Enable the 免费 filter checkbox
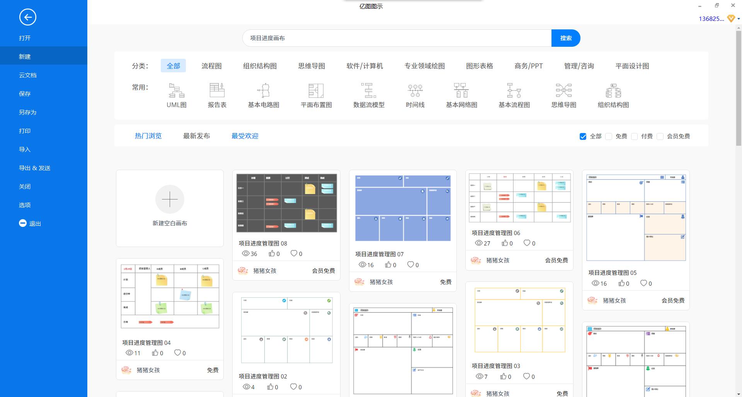 coord(609,136)
